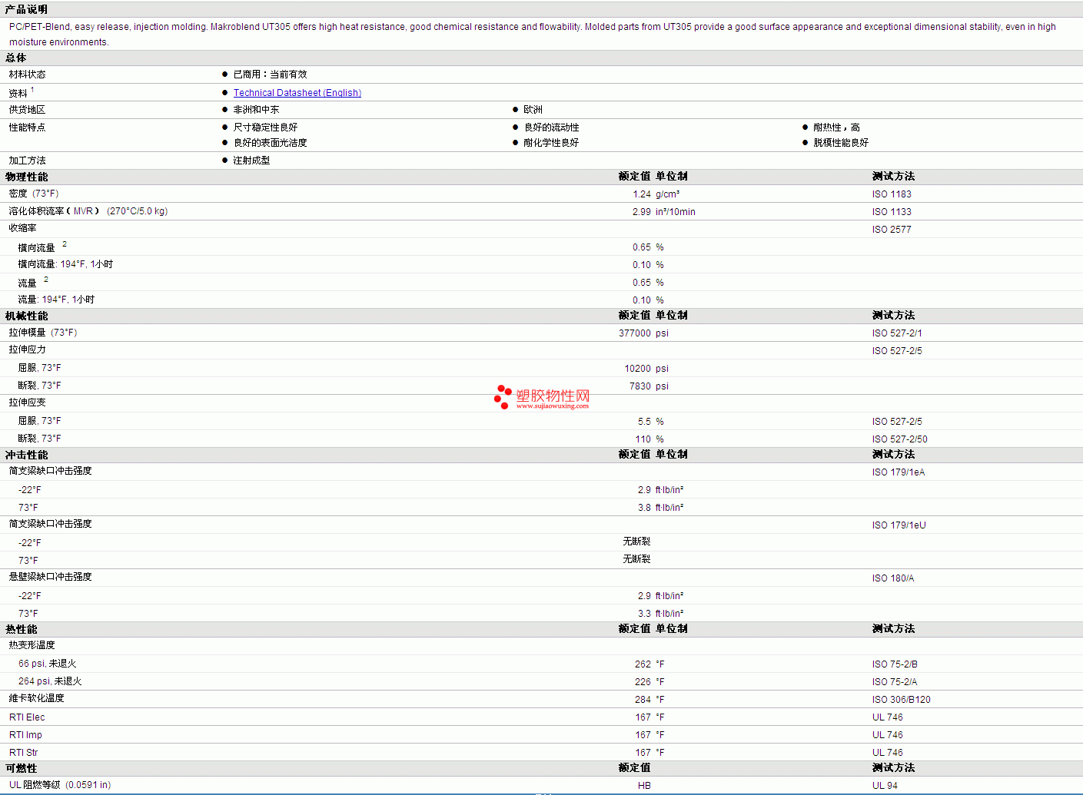Click the 加工方法 row label
The width and height of the screenshot is (1083, 795).
pyautogui.click(x=28, y=161)
